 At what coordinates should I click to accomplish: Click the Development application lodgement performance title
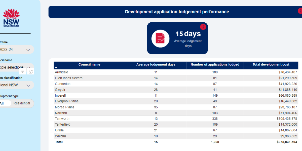tap(177, 12)
